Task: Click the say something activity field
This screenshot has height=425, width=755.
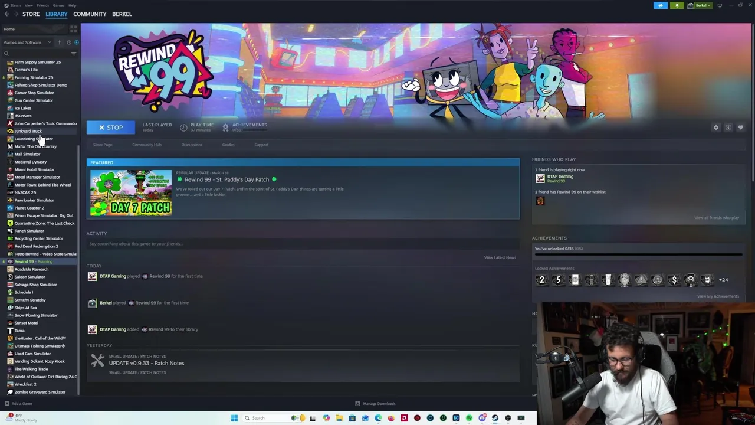Action: coord(303,244)
